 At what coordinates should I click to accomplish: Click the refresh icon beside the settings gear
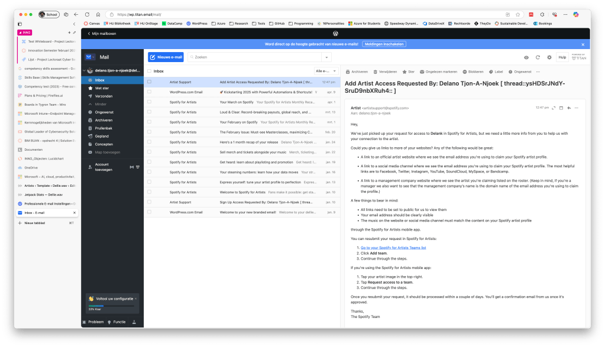click(x=538, y=57)
